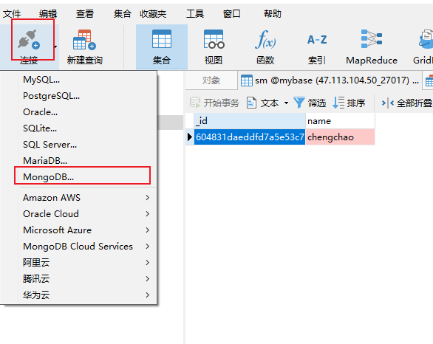Expand the 华为云 submenu
433x344 pixels.
click(79, 295)
